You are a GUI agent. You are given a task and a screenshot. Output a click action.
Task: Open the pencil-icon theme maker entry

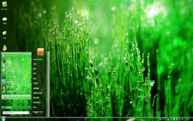[x=16, y=92]
